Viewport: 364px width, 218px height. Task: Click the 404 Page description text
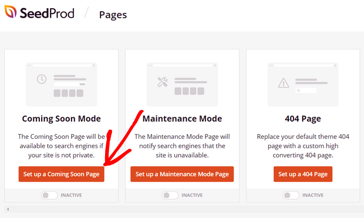tap(303, 146)
